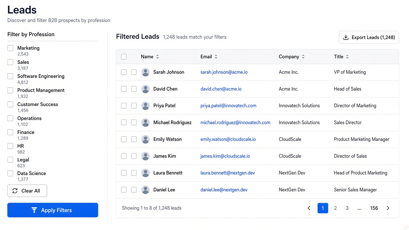
Task: Tick the Product Management checkbox
Action: [11, 90]
